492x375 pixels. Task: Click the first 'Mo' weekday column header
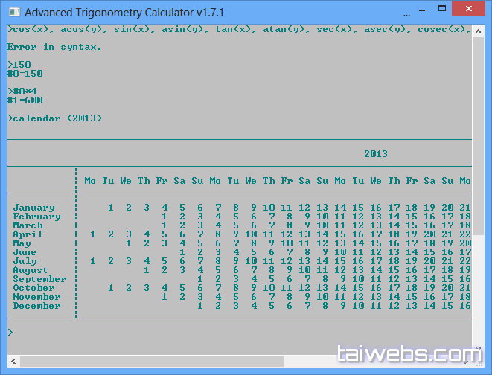pos(90,181)
